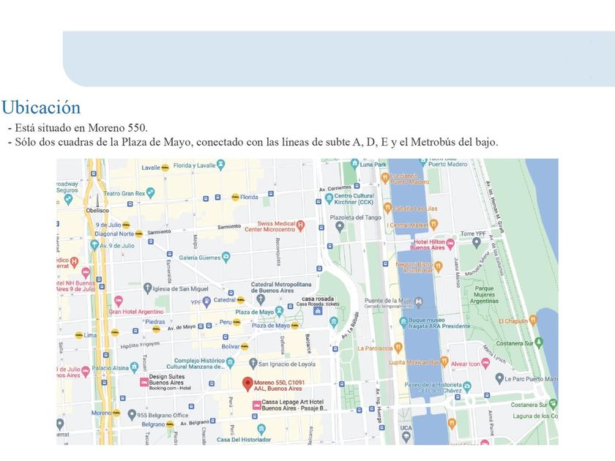The image size is (615, 461).
Task: Click the Iglesia de San Miguel church pin
Action: coord(147,288)
